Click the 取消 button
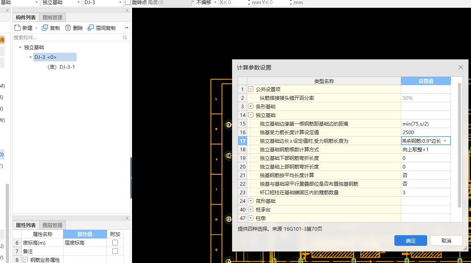The width and height of the screenshot is (471, 263). [446, 241]
